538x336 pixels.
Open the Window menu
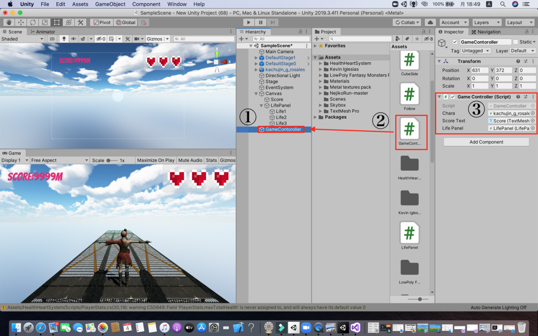point(177,4)
